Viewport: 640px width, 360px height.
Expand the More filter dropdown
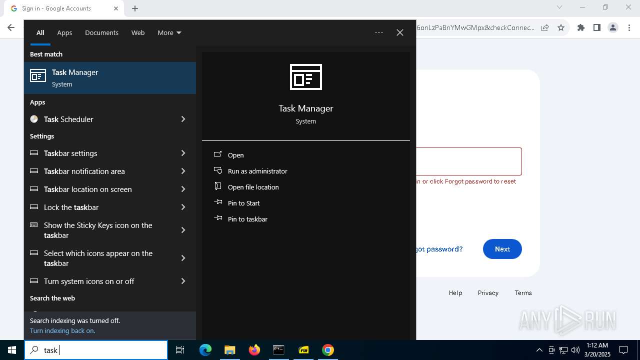(169, 32)
